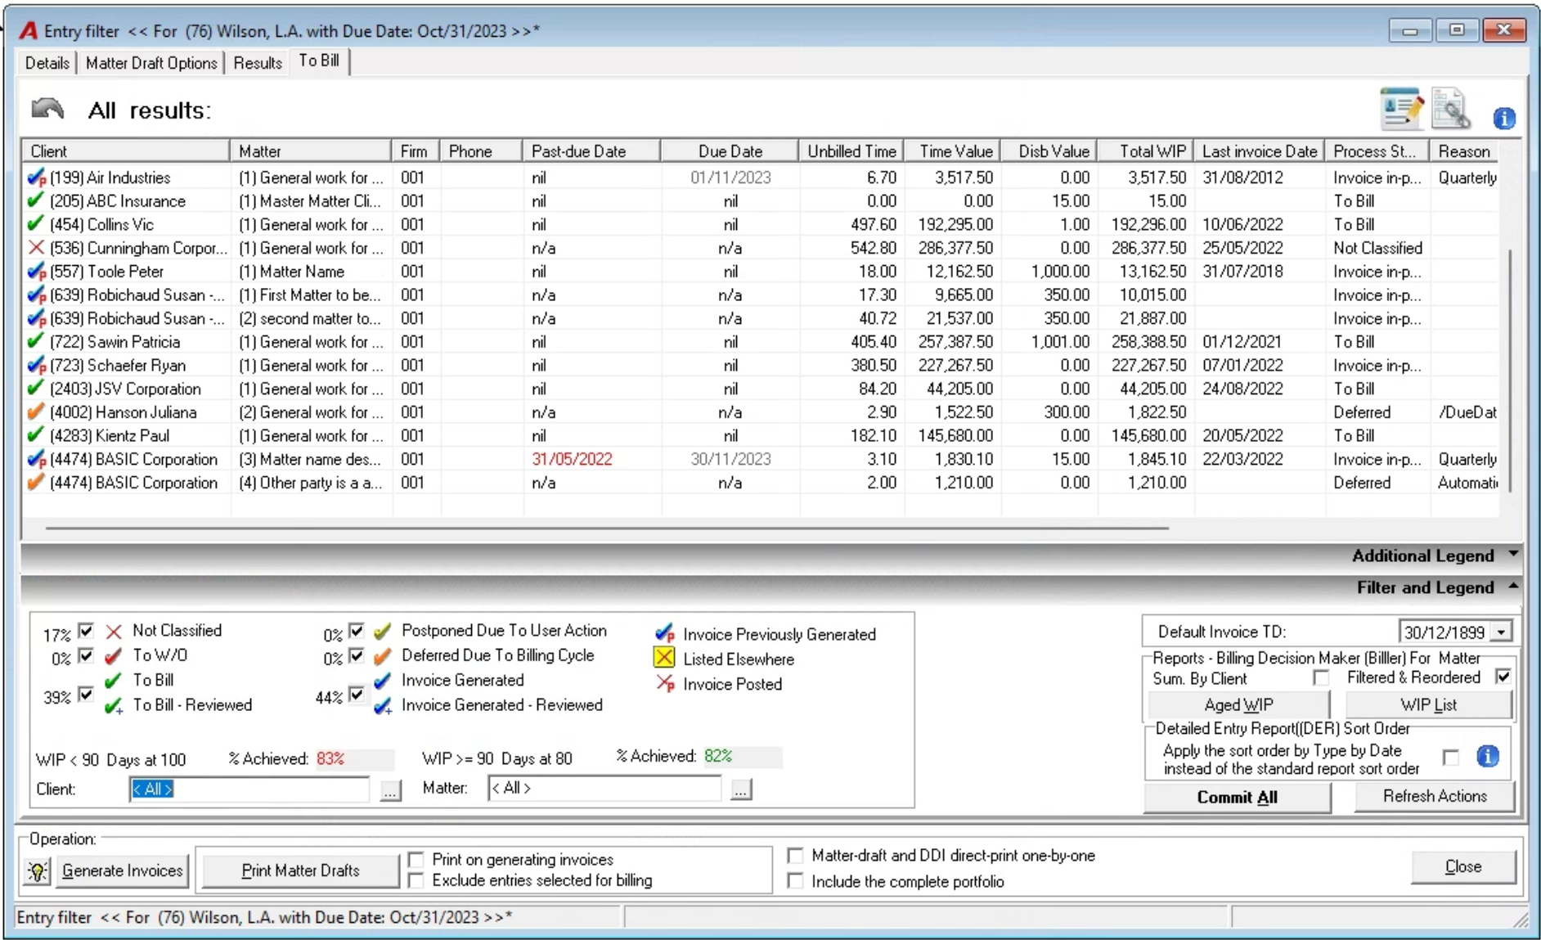Expand the Additional Legend section
Viewport: 1541px width, 940px height.
tap(1513, 555)
